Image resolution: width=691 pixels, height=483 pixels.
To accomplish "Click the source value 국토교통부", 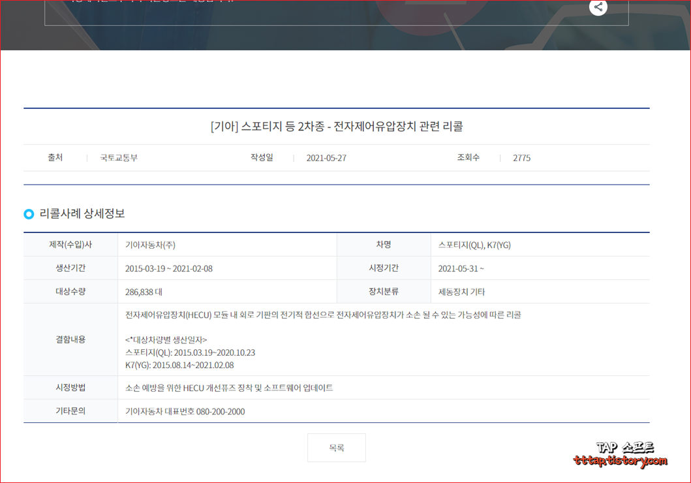I will click(119, 158).
